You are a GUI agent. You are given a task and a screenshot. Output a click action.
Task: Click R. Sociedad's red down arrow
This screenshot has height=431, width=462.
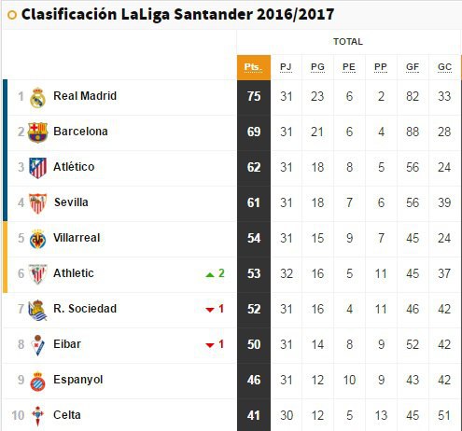point(210,310)
